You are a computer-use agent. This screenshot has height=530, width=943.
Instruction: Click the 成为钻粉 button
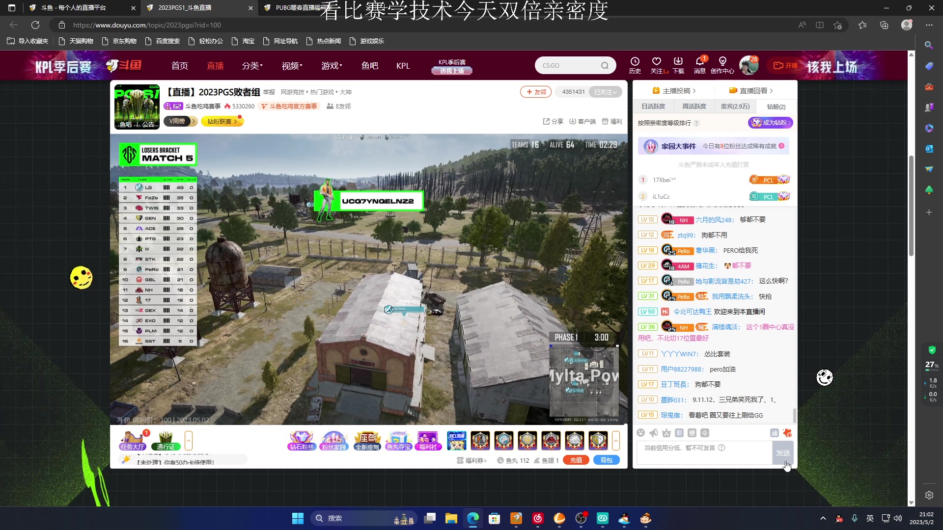click(x=771, y=123)
